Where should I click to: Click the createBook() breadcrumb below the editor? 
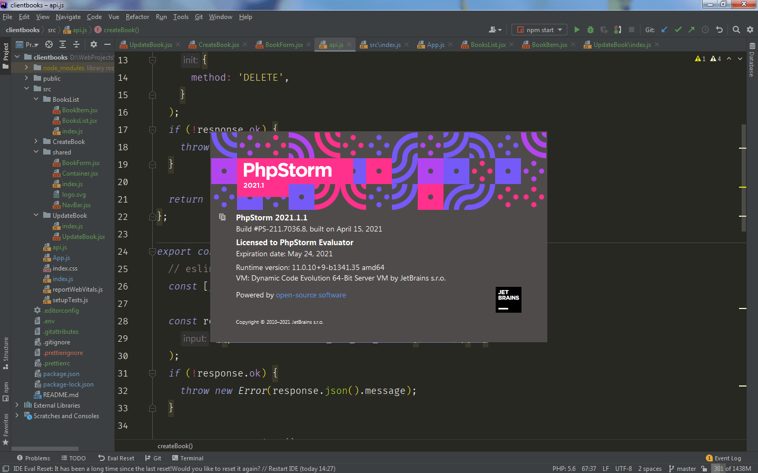[x=175, y=446]
